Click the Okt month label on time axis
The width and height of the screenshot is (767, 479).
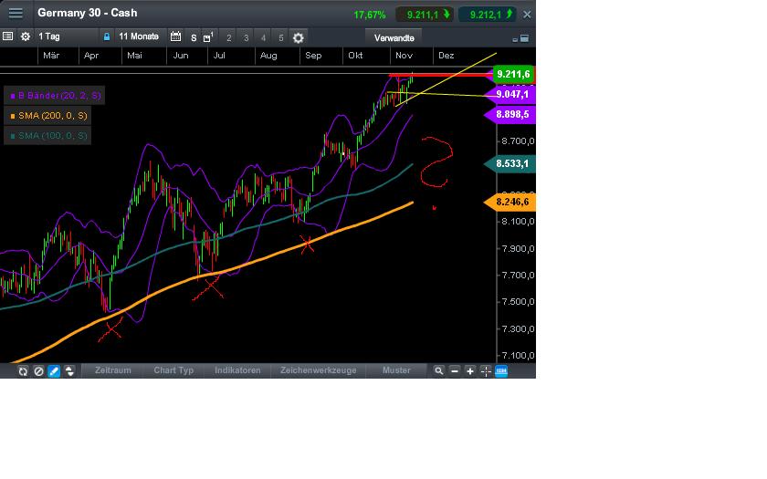(355, 56)
